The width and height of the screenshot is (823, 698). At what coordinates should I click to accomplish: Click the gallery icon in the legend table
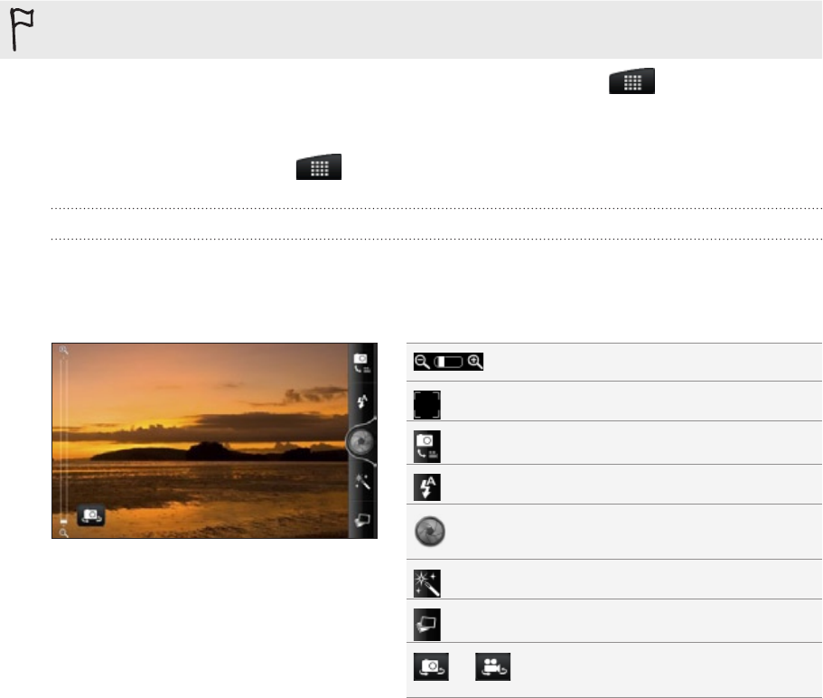[427, 625]
